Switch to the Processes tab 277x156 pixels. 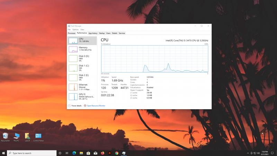tap(71, 33)
